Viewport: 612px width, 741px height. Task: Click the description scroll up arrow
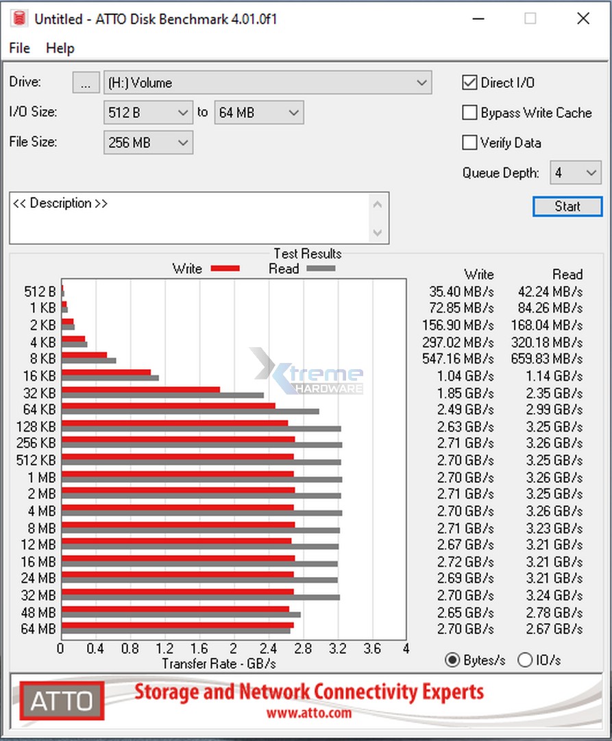[x=378, y=204]
